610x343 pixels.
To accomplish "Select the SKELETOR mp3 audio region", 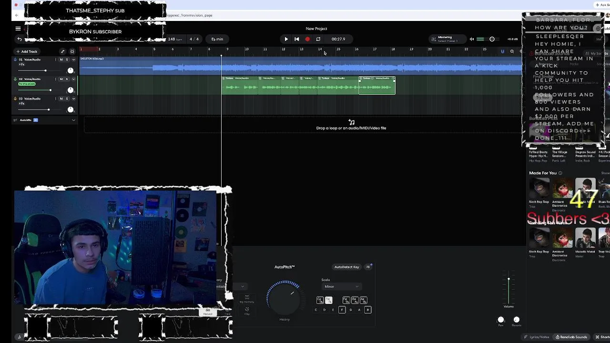I will pyautogui.click(x=301, y=66).
